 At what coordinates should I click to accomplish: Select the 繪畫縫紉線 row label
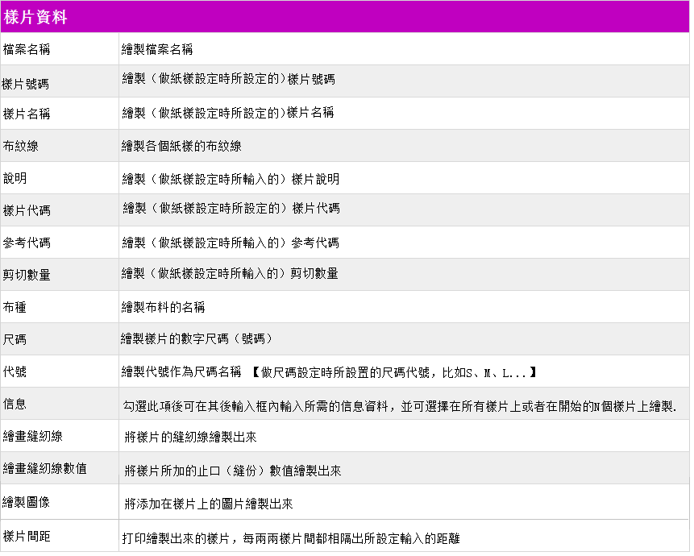coord(33,436)
